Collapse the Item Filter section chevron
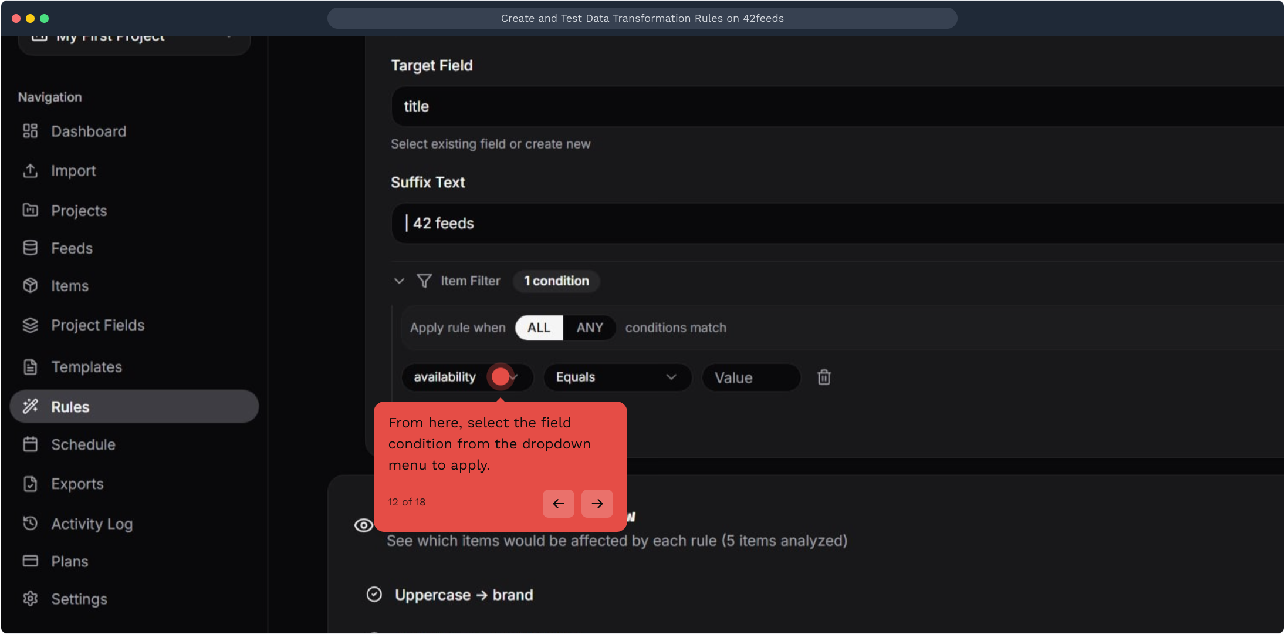Screen dimensions: 1285x634 399,281
